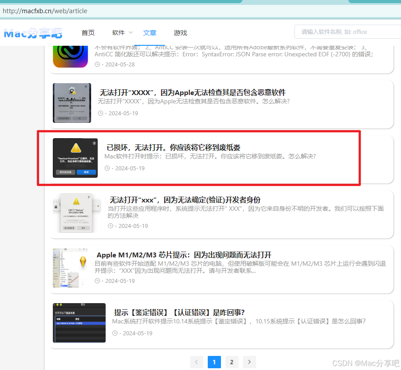Click the unidentified developer dialog thumbnail

tap(77, 213)
